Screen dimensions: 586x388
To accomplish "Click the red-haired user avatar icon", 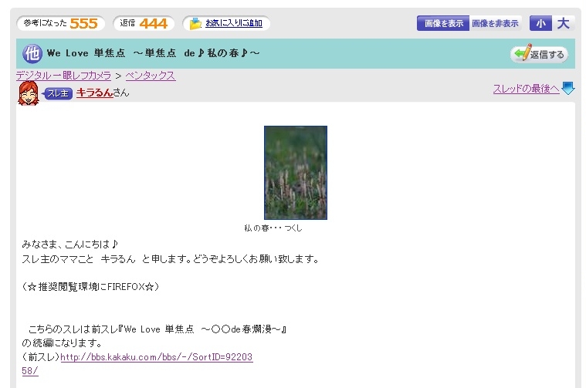I will point(29,93).
